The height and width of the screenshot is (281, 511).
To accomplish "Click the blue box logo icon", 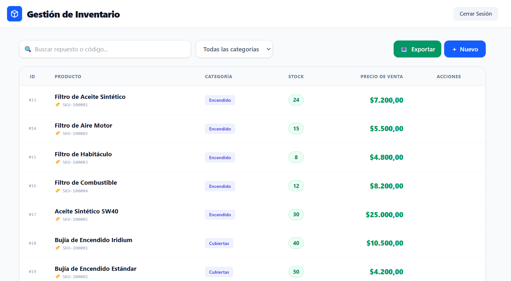I will point(14,14).
